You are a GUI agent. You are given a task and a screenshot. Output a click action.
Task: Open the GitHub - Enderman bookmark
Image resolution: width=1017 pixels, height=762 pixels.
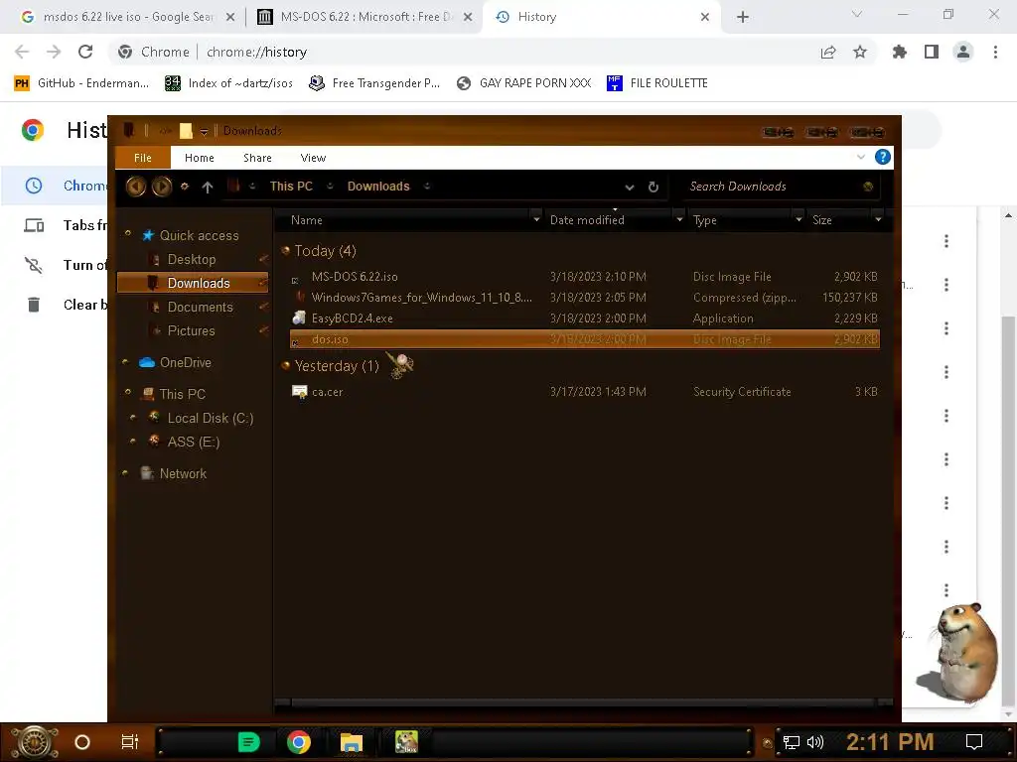[81, 83]
